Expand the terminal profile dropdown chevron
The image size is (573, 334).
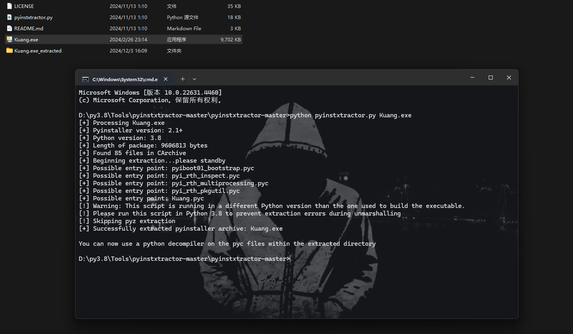pyautogui.click(x=194, y=79)
